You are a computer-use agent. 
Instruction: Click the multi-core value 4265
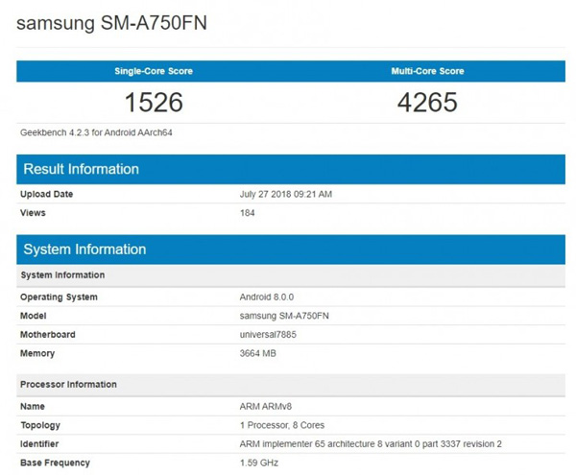[x=427, y=102]
